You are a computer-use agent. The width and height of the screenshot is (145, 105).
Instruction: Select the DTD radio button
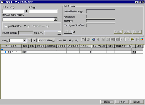pyautogui.click(x=25, y=26)
